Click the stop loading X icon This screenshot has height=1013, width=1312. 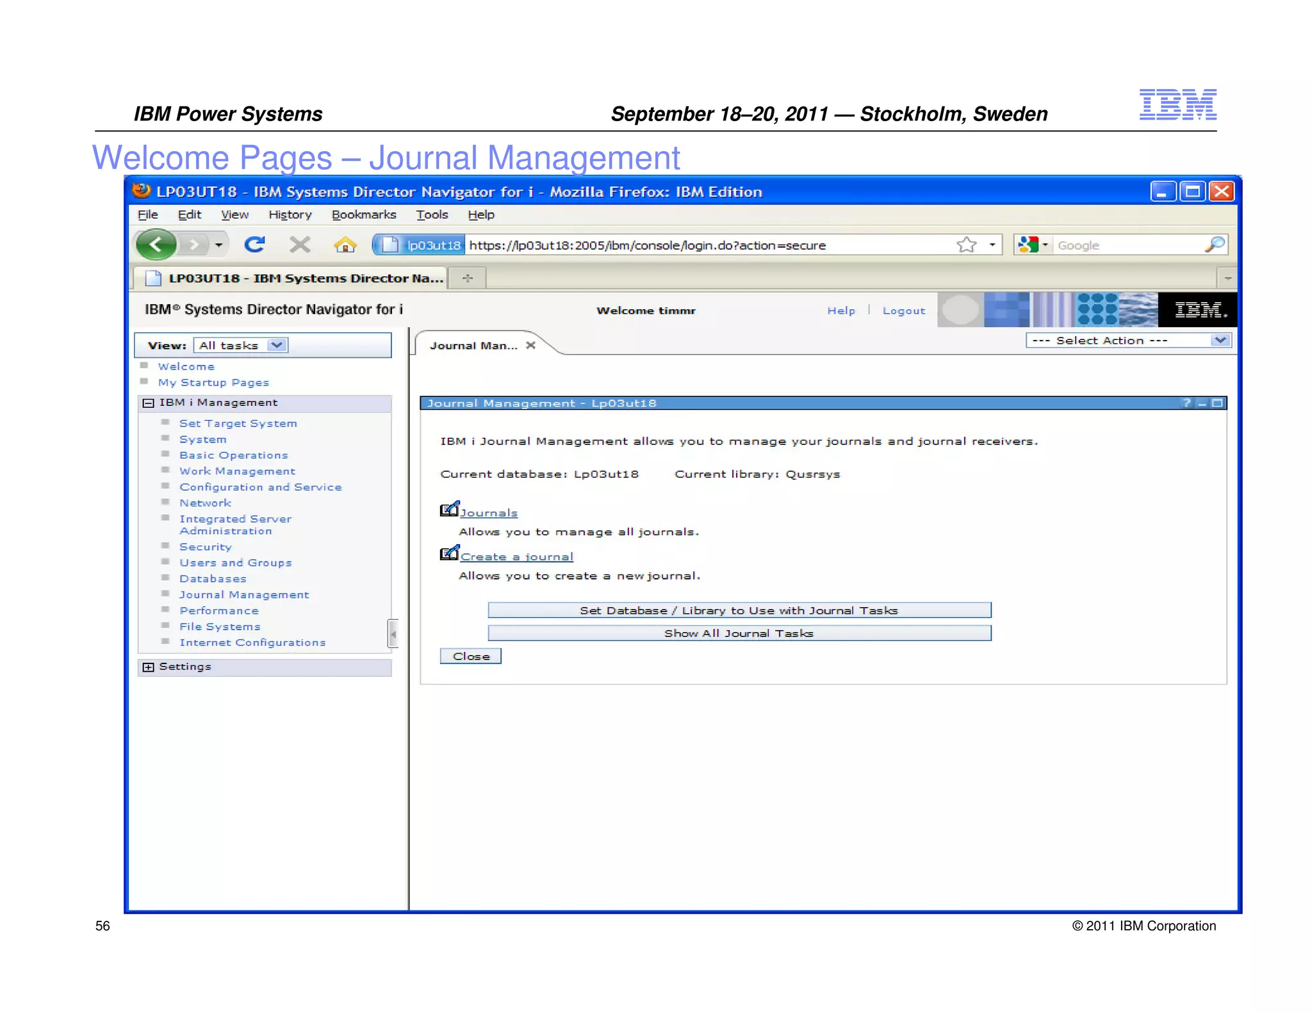coord(299,245)
